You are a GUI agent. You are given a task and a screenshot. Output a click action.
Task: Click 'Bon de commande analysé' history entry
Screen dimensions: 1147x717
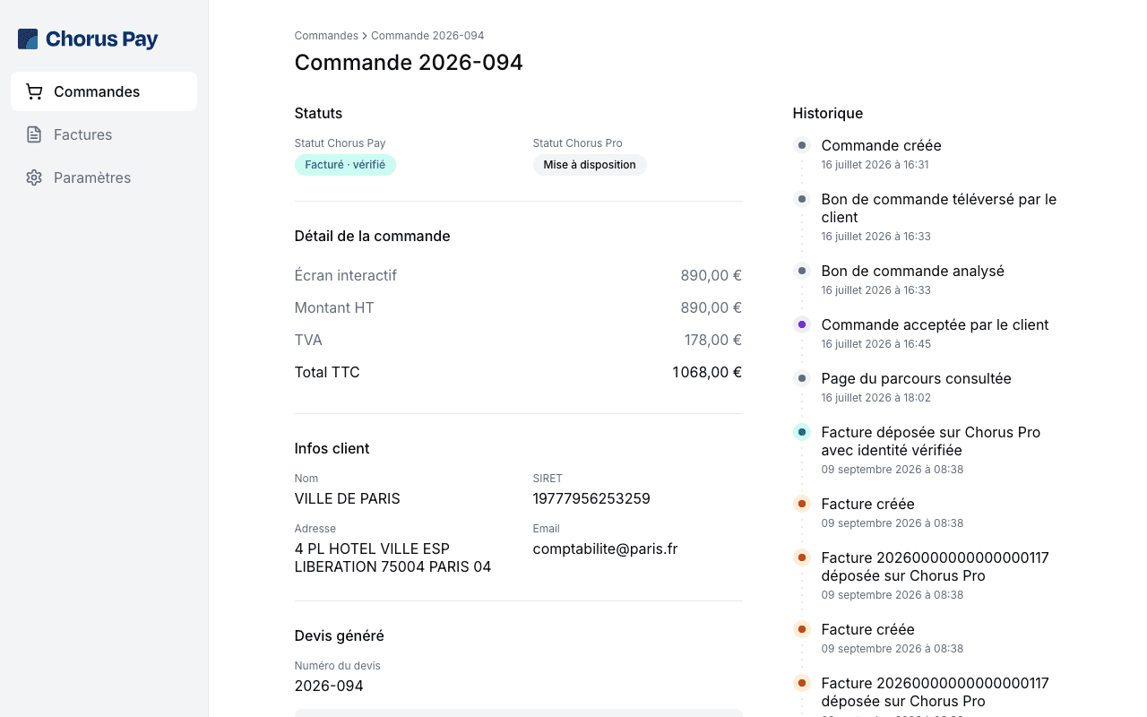(x=913, y=271)
